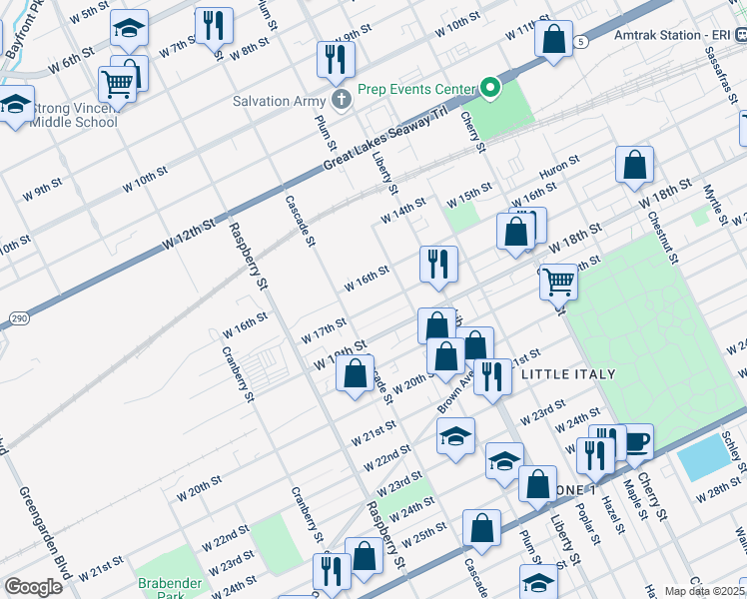
Task: Click the Map data ©2025 attribution
Action: tap(704, 591)
